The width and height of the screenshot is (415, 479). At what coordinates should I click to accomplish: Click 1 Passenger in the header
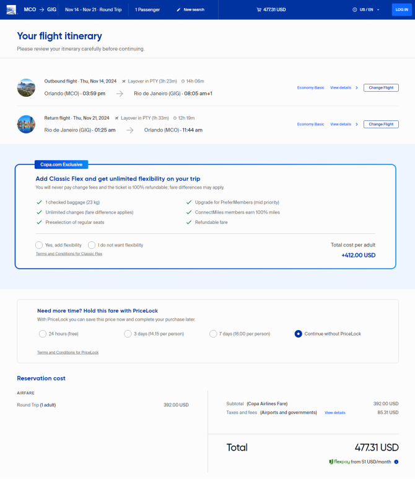click(147, 10)
